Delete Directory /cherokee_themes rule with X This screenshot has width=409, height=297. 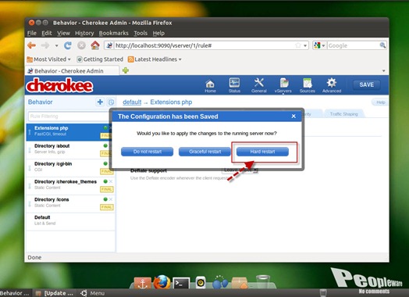[x=111, y=181]
